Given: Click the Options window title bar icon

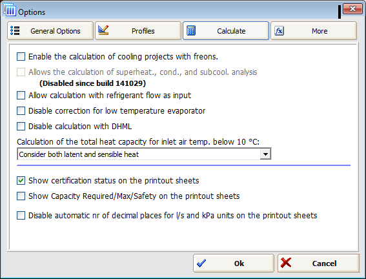Looking at the screenshot, I should (10, 10).
